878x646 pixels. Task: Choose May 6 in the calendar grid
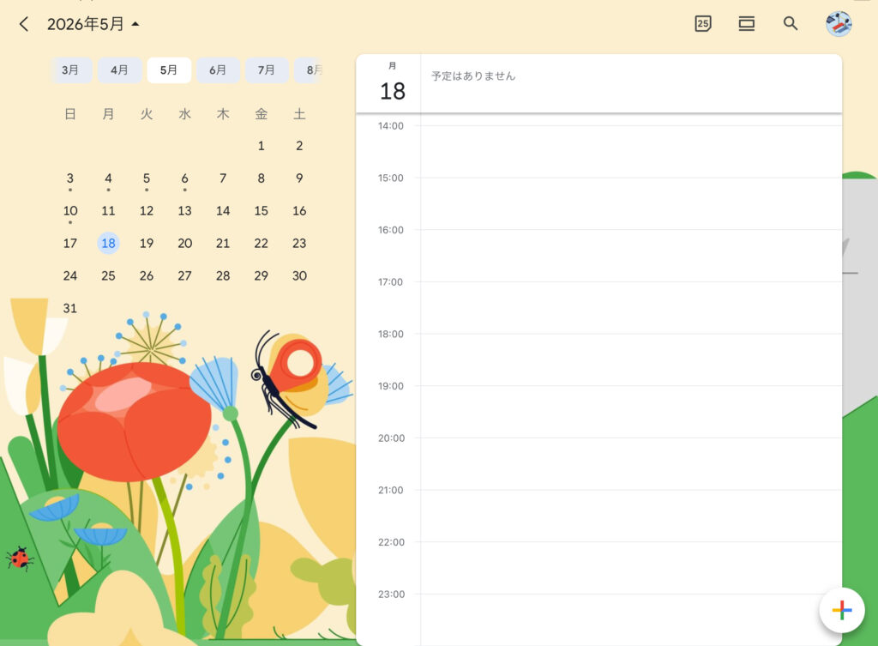185,178
